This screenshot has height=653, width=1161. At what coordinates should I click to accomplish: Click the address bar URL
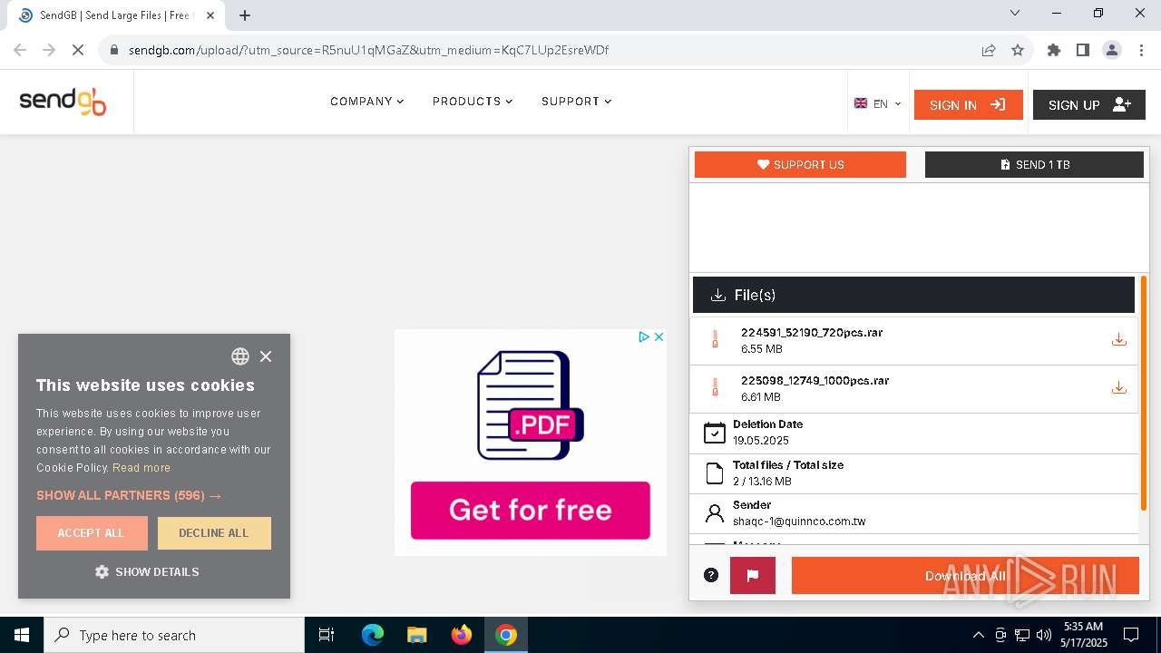point(368,50)
